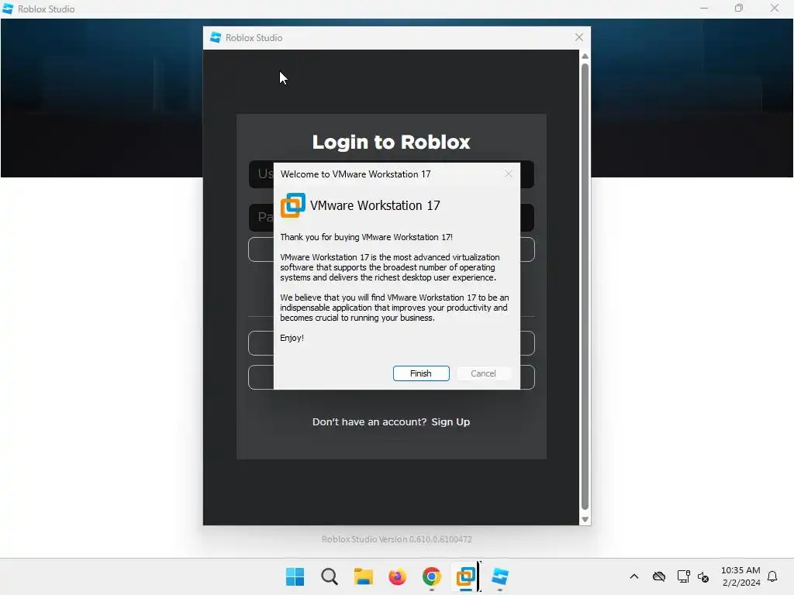Click the Roblox Studio login scrollbar thumb
This screenshot has height=595, width=794.
pyautogui.click(x=585, y=286)
